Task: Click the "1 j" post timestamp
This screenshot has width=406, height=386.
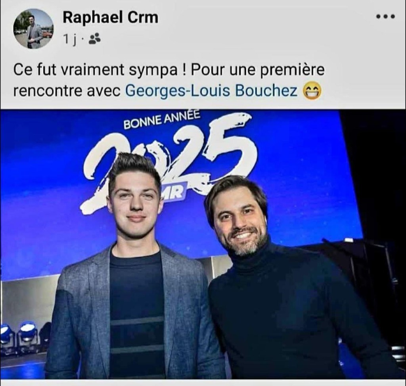Action: [x=70, y=40]
